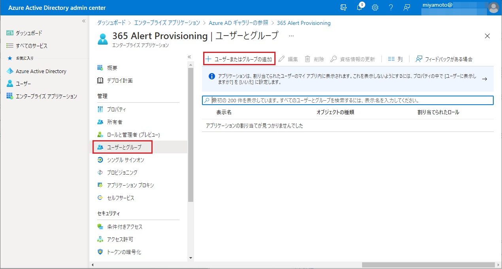Open the settings gear in header

[x=375, y=8]
